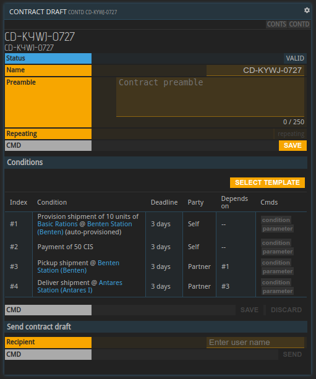Viewport: 316px width, 379px height.
Task: Click DISCARD under conditions table
Action: click(286, 310)
